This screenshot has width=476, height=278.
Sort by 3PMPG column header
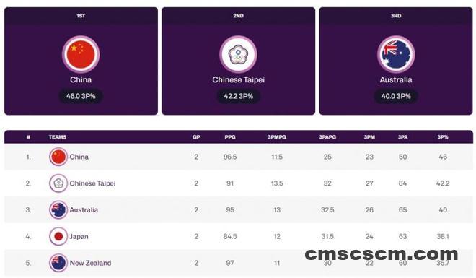pos(276,137)
